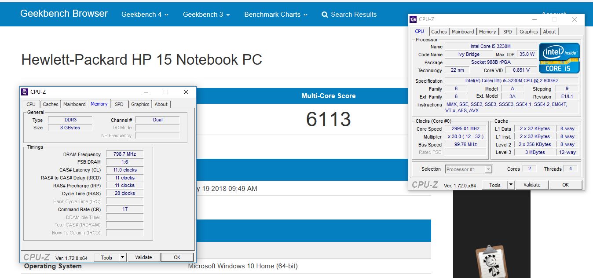Click the CAS# Latency value 11.0 clocks
The height and width of the screenshot is (278, 593).
coord(125,170)
